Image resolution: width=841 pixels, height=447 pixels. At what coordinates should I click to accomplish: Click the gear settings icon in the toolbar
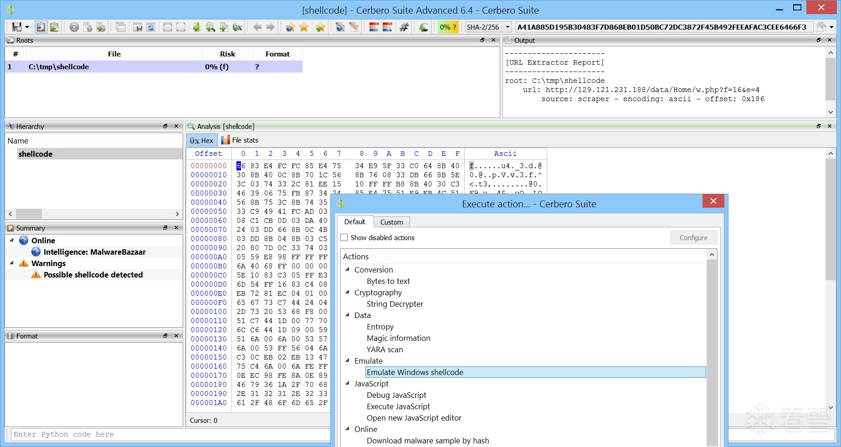click(x=74, y=27)
